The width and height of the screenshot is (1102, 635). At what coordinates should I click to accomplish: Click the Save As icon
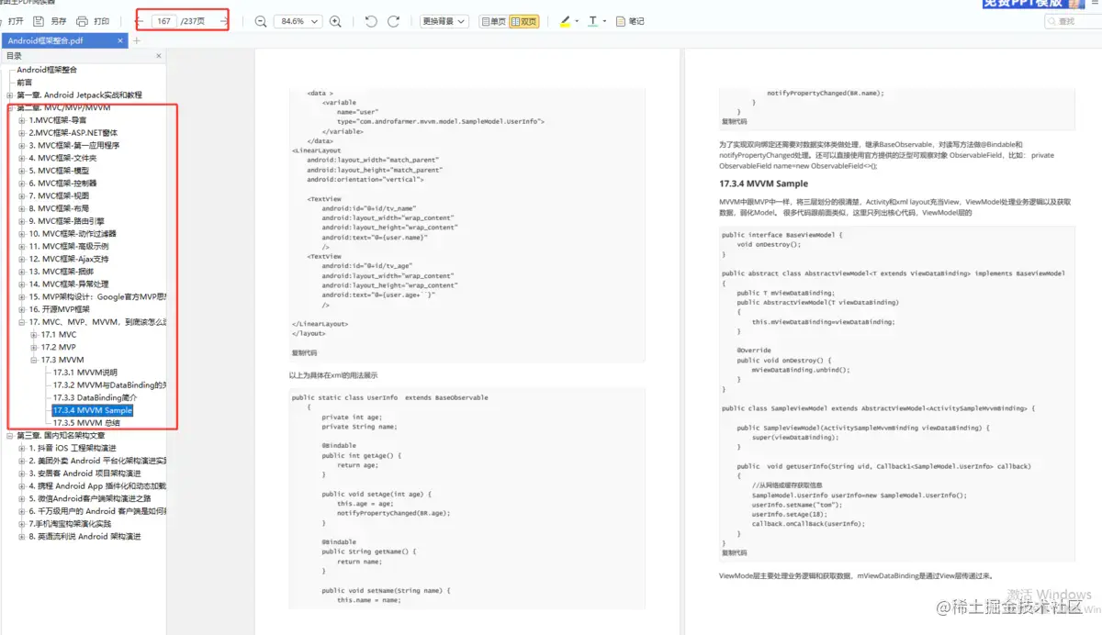39,21
